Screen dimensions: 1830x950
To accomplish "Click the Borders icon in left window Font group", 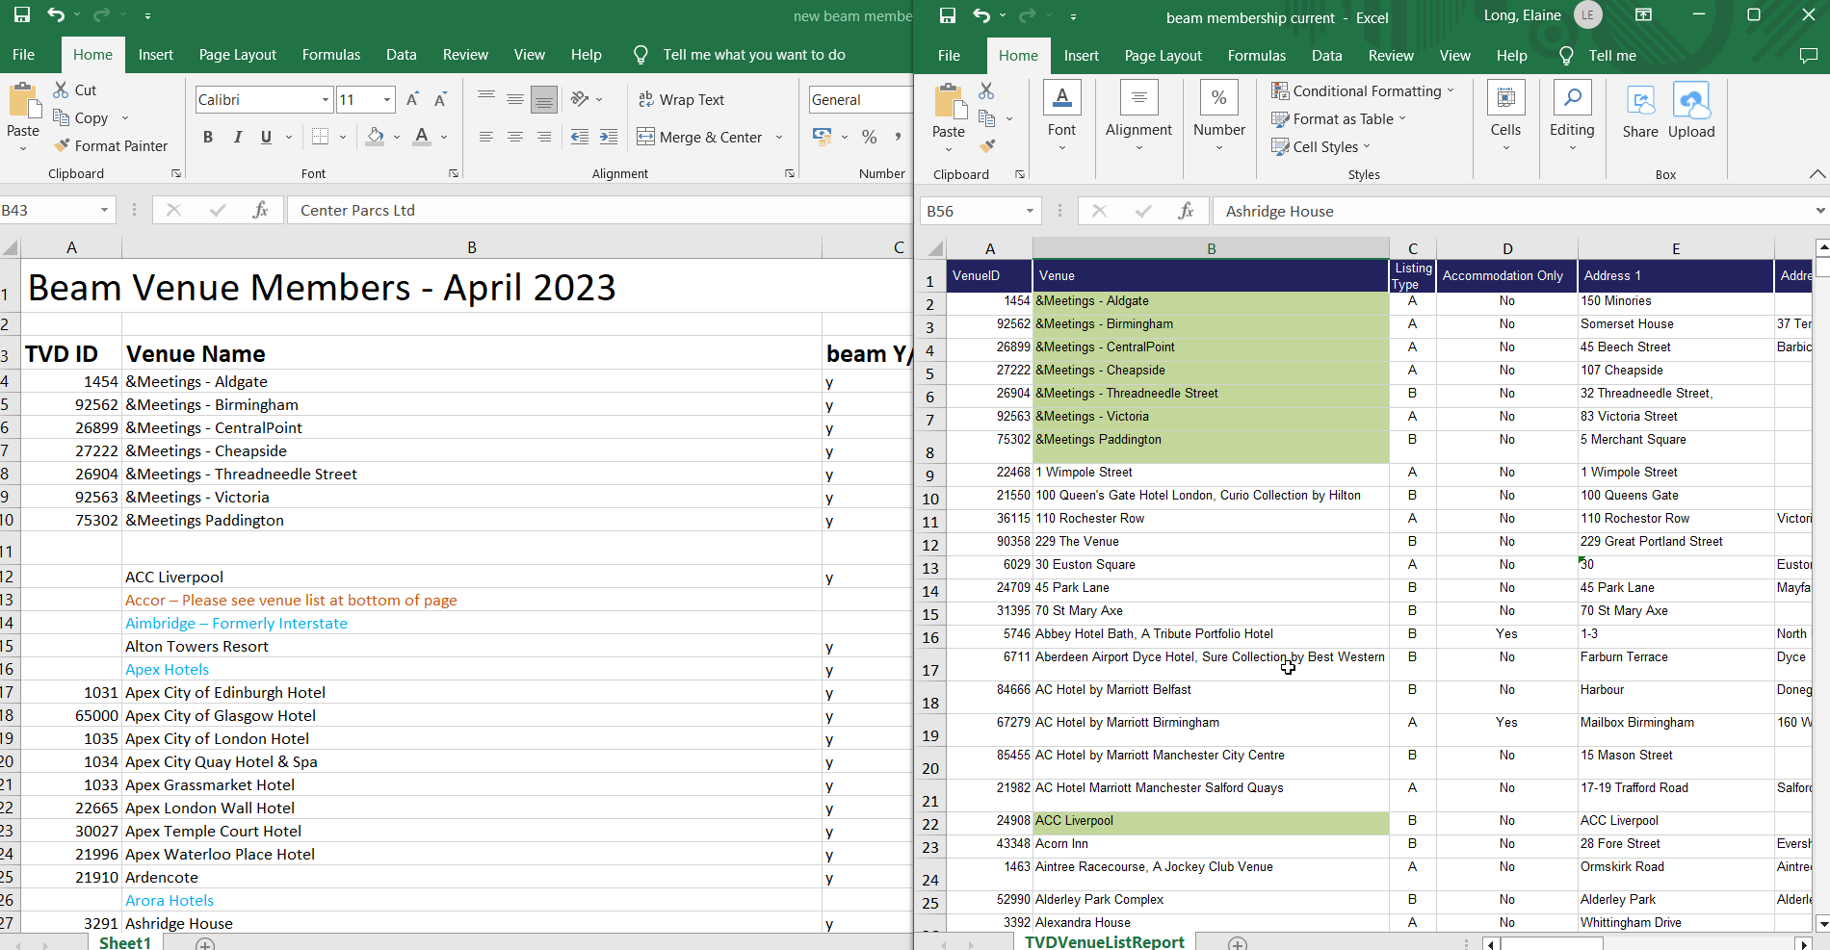I will tap(321, 137).
